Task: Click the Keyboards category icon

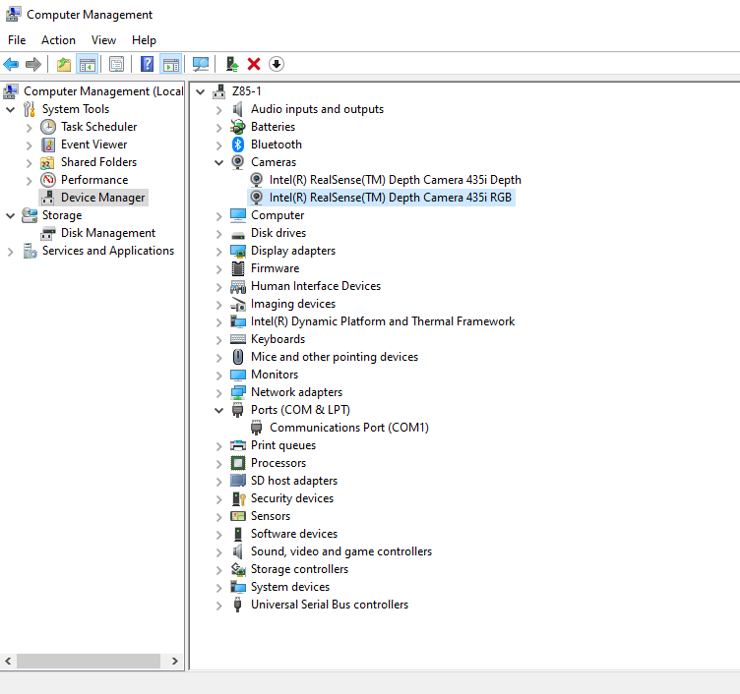Action: pos(238,339)
